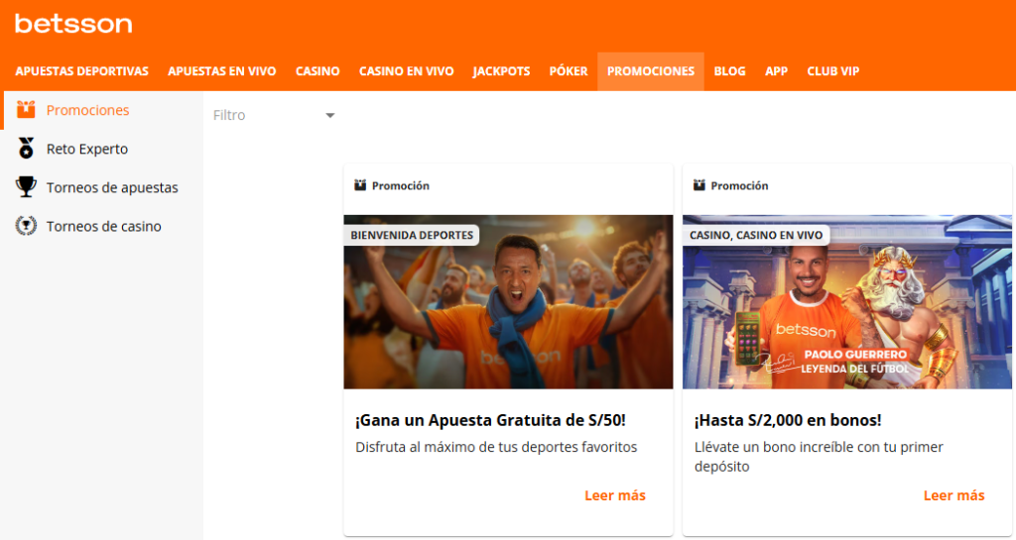Open the Club VIP page
1016x540 pixels.
(832, 71)
